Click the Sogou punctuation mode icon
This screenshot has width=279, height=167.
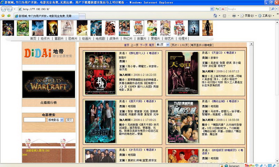click(x=265, y=165)
